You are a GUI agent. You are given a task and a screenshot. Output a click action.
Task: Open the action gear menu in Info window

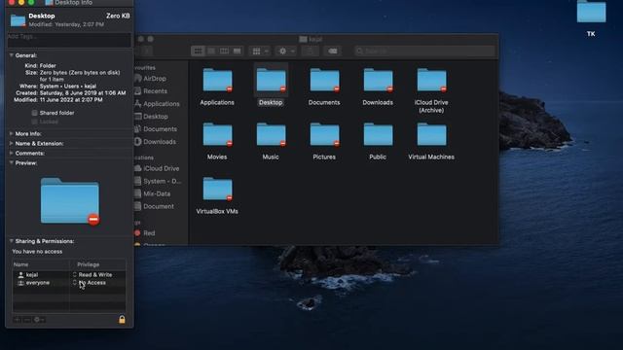pyautogui.click(x=39, y=320)
